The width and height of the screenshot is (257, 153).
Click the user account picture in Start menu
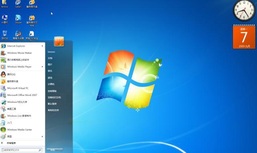tap(59, 41)
